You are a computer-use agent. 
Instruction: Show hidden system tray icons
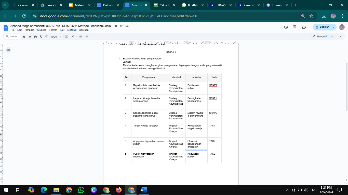coord(288,190)
